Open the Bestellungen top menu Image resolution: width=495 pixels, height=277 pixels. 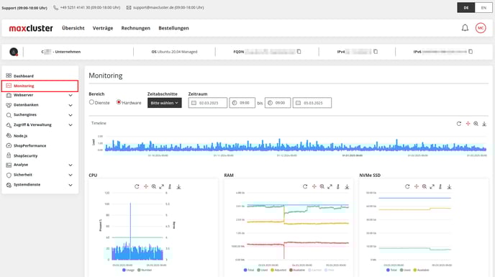click(173, 28)
